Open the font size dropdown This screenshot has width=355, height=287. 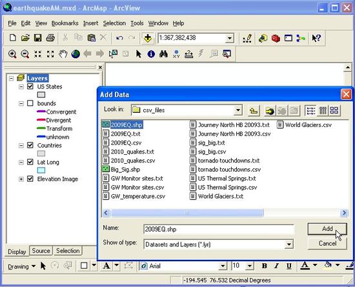(x=250, y=266)
